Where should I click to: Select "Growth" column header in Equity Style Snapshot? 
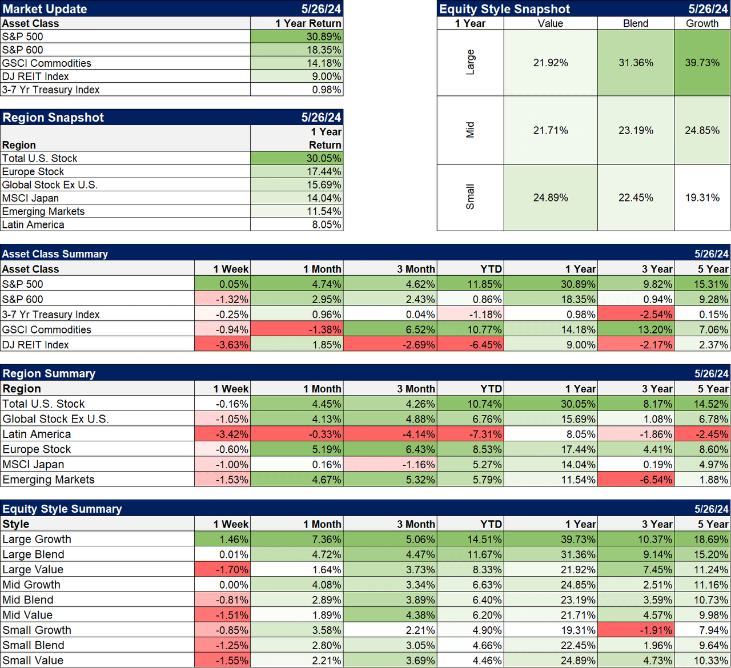click(x=702, y=23)
